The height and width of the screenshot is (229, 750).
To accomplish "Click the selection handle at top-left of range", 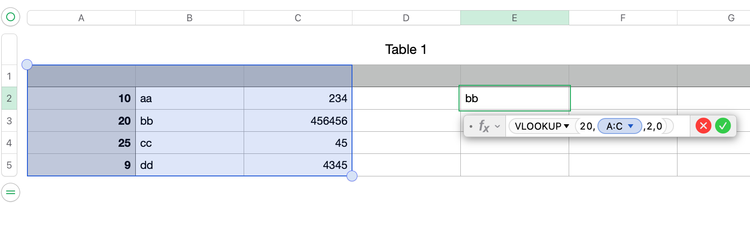I will click(x=27, y=65).
